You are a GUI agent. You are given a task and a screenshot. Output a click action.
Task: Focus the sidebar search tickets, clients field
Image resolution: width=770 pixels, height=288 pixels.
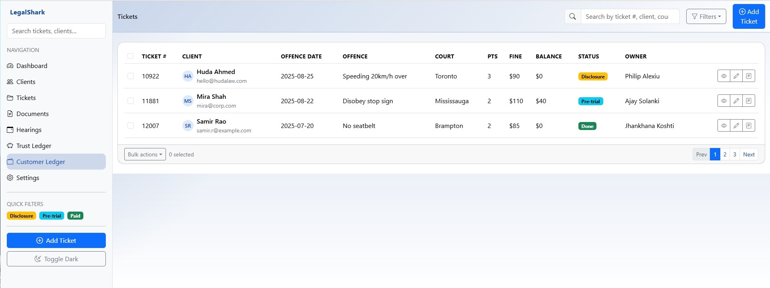click(56, 31)
